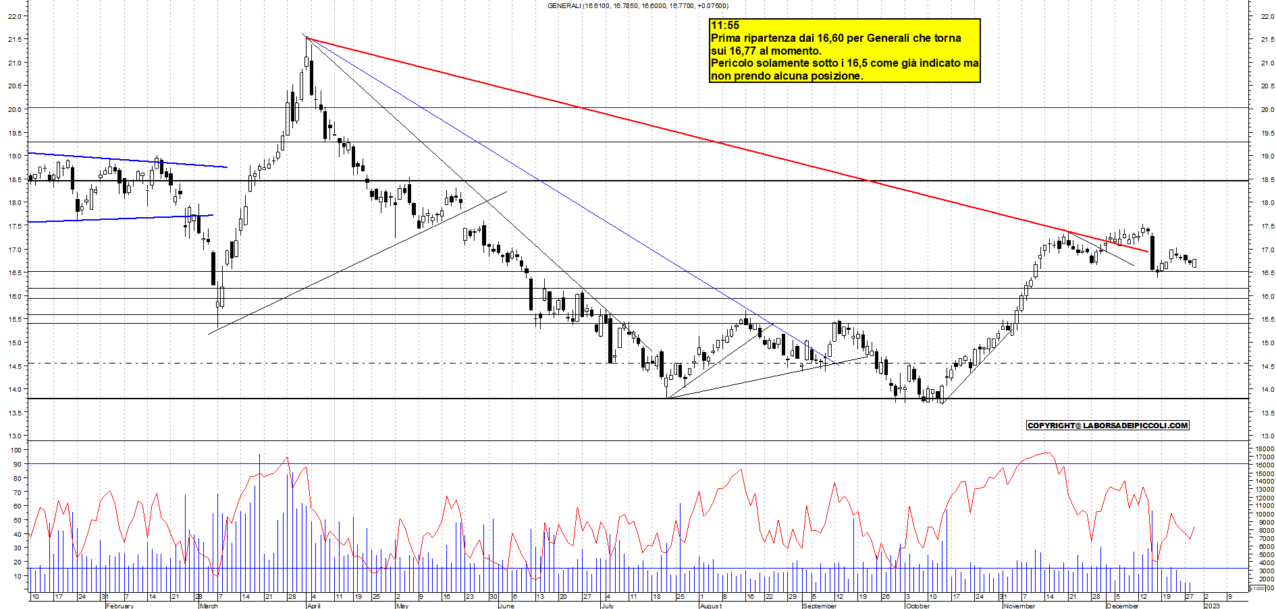
Task: Click the 'September' month label on the time axis
Action: [820, 606]
